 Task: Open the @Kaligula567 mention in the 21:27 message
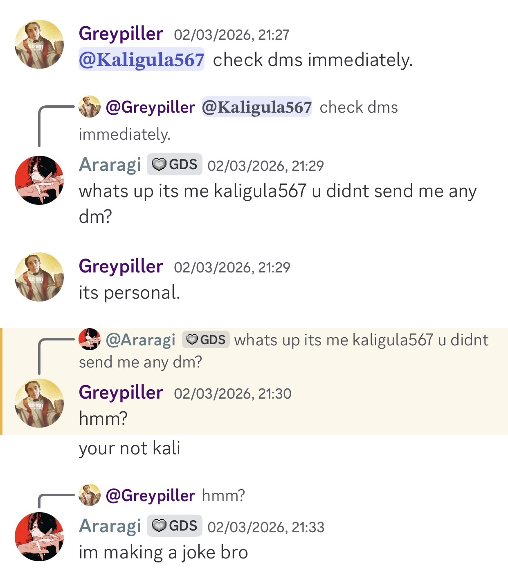(x=141, y=60)
